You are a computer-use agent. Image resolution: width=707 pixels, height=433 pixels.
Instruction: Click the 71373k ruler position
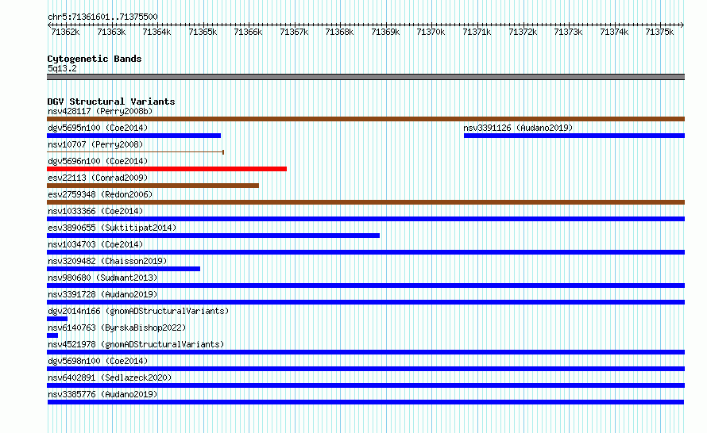569,32
